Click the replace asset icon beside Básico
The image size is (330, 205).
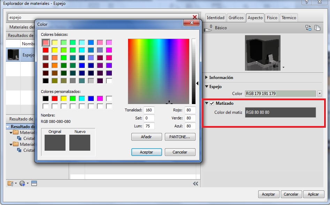point(308,28)
